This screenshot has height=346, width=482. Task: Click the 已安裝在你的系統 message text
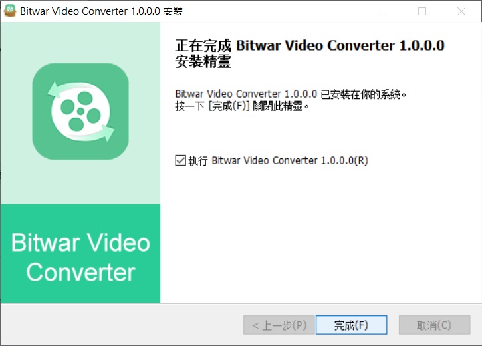click(x=291, y=94)
